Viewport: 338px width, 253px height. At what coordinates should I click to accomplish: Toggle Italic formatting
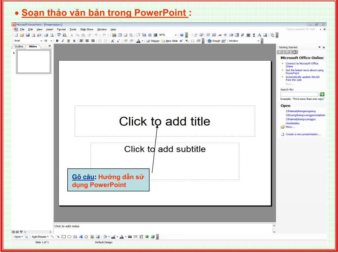(x=63, y=41)
